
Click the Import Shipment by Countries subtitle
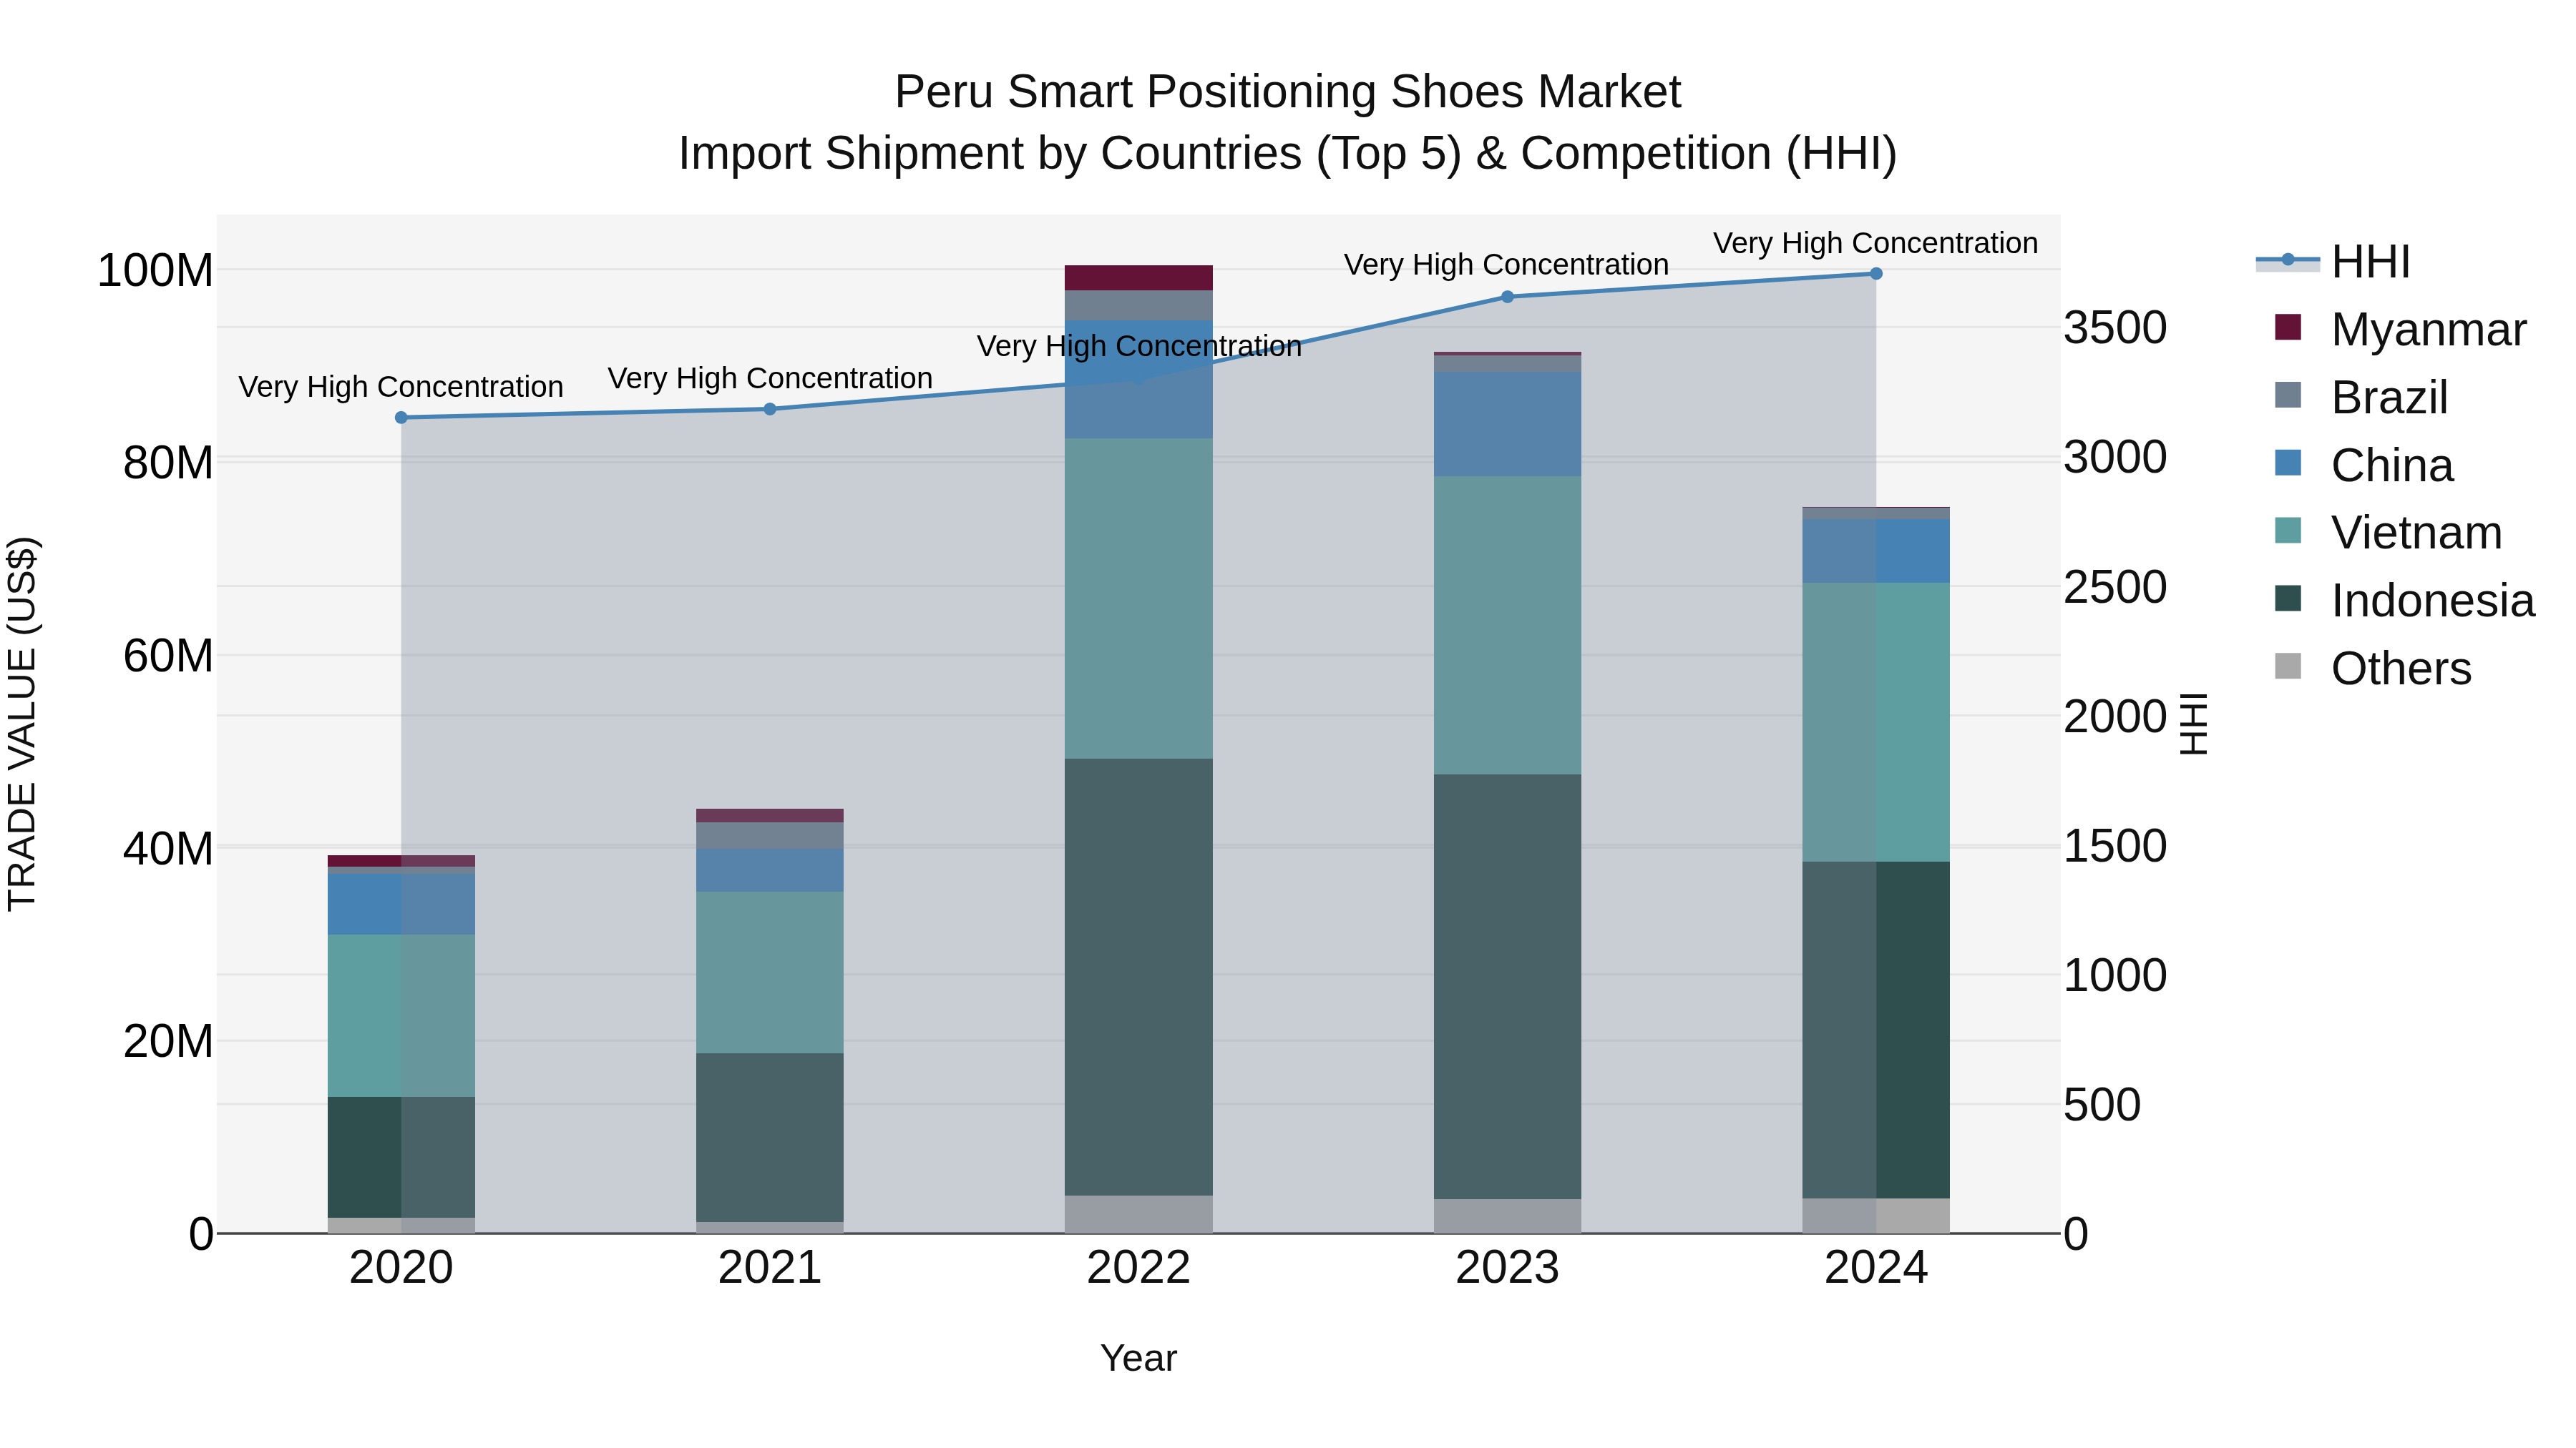1288,154
